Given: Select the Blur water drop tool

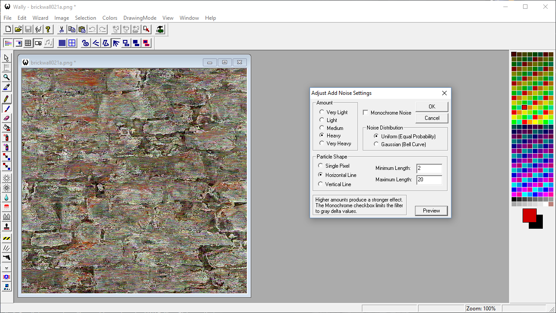Looking at the screenshot, I should pyautogui.click(x=7, y=198).
